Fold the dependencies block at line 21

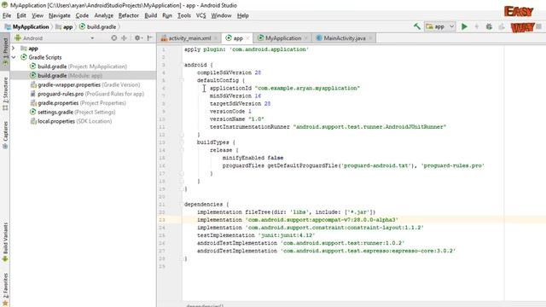(182, 205)
